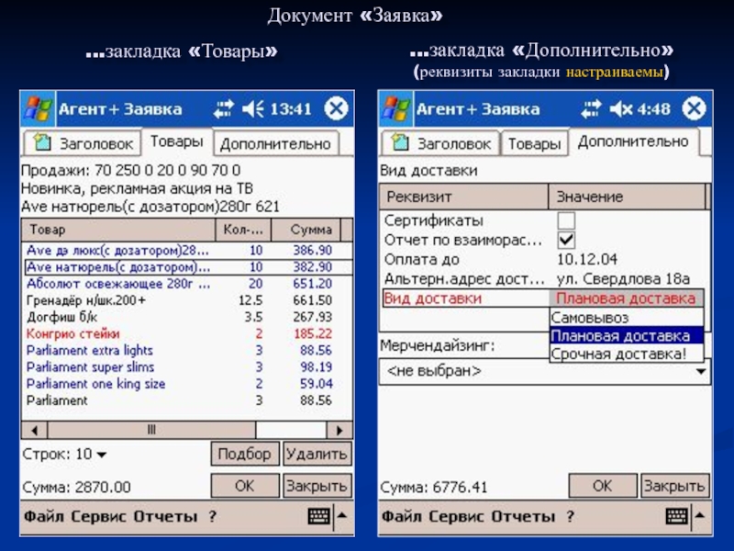Open Start menu flag in left window
This screenshot has height=551, width=734.
38,108
